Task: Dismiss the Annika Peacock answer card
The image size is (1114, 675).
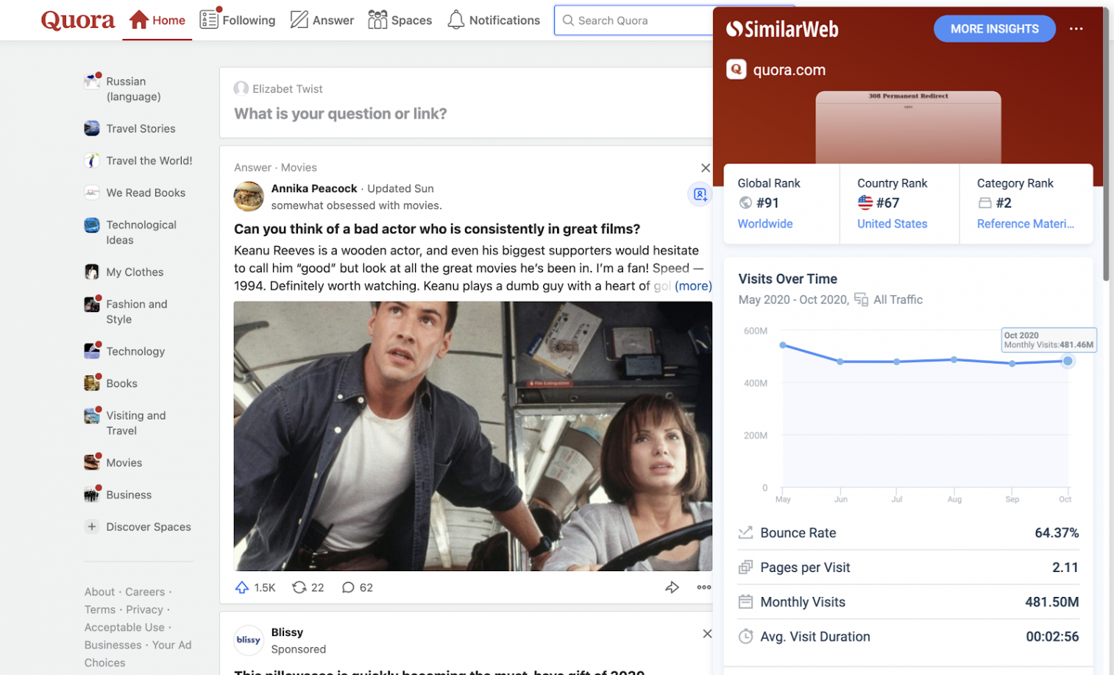Action: click(x=706, y=168)
